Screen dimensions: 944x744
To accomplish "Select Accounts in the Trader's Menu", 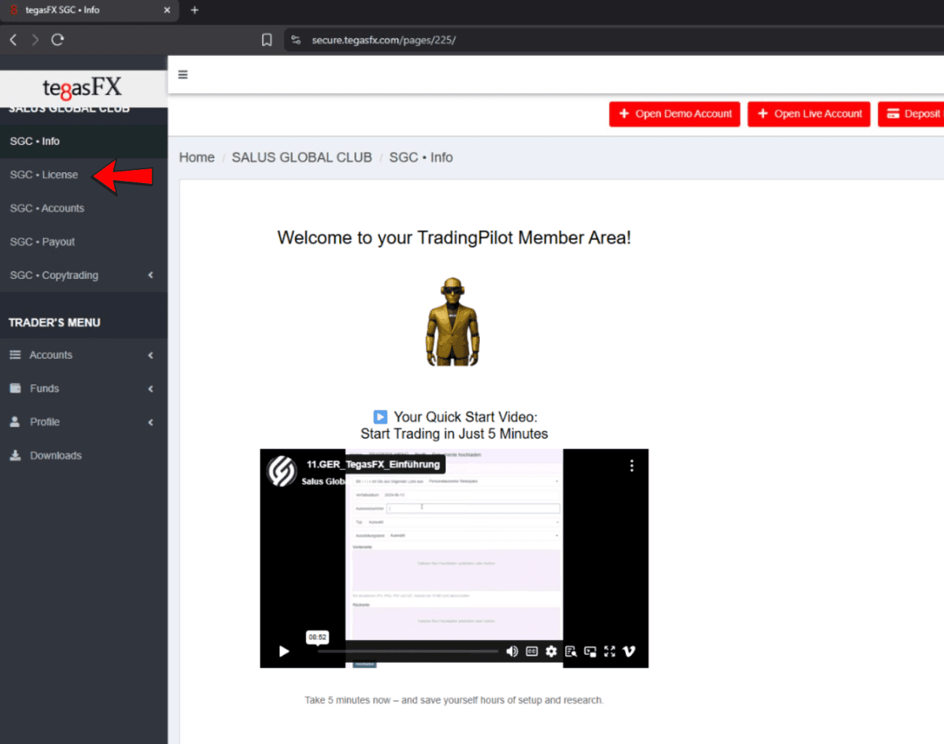I will coord(51,355).
